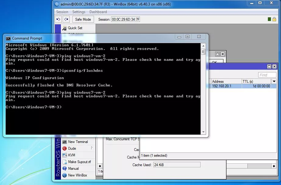This screenshot has width=281, height=185.
Task: Click '1 item (1 selected)' status text
Action: coord(154,155)
